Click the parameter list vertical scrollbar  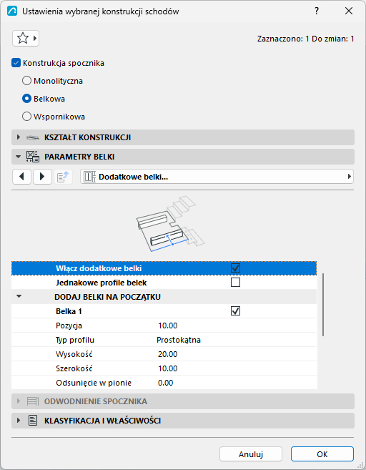[323, 305]
